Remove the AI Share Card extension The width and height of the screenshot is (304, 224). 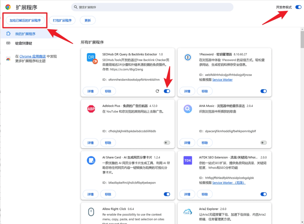pos(108,194)
